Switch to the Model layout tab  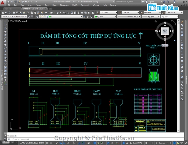pos(6,142)
